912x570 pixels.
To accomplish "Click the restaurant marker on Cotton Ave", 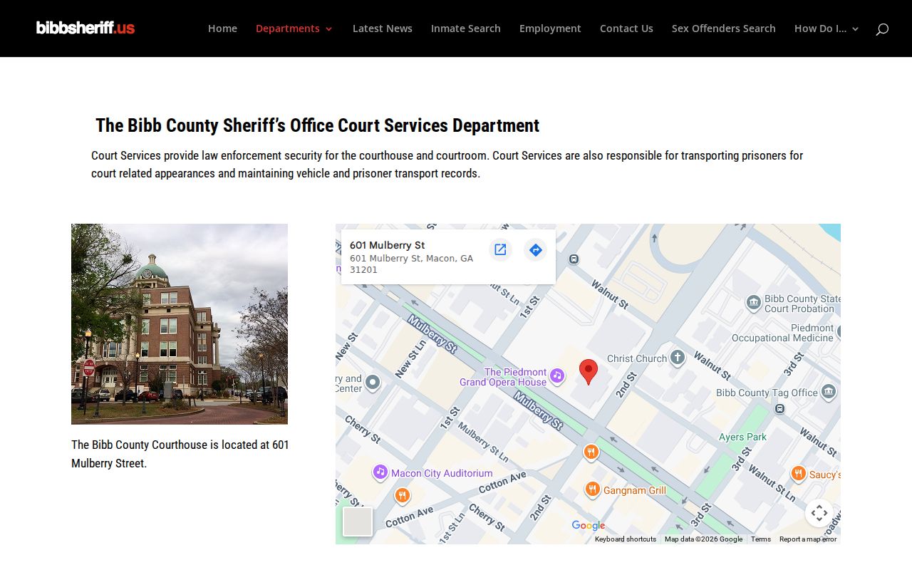I will pos(403,495).
